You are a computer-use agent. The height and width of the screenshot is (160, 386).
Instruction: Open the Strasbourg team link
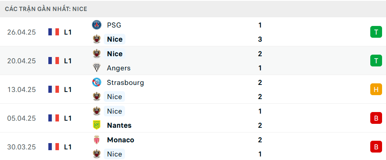point(125,83)
